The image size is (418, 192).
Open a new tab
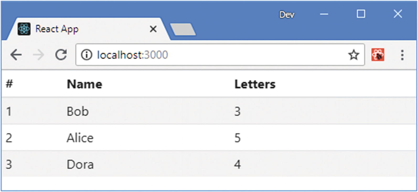tap(183, 29)
